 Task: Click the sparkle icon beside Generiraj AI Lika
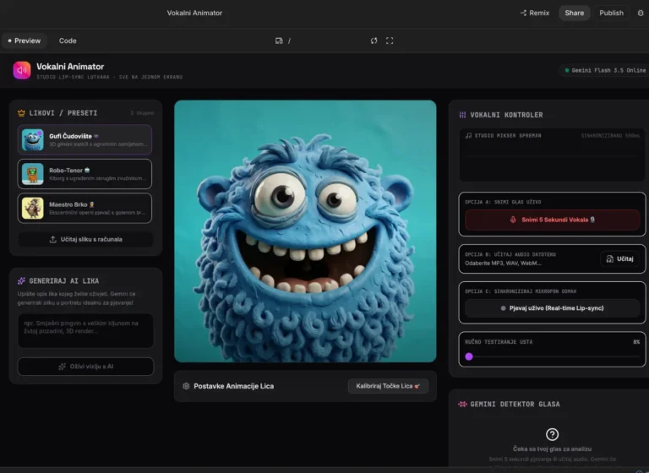(x=21, y=281)
